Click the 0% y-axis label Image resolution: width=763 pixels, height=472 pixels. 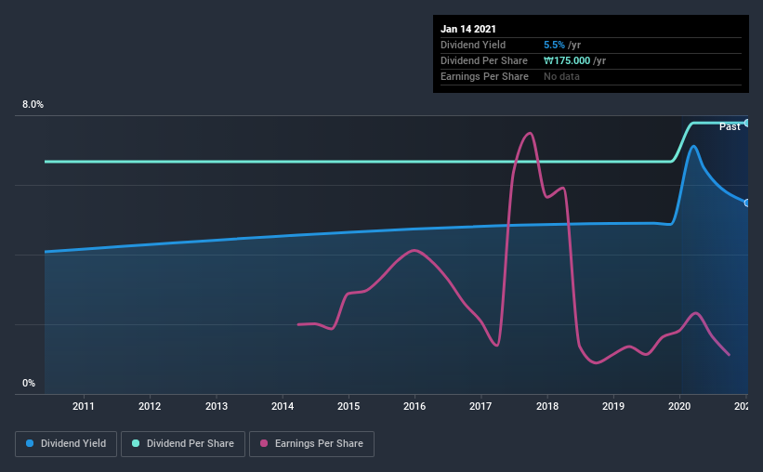coord(29,384)
